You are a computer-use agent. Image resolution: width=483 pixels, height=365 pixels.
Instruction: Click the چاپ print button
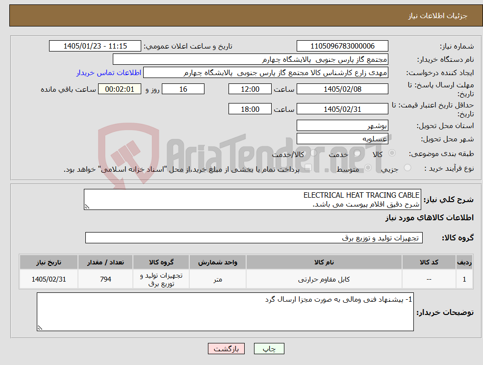(x=269, y=349)
